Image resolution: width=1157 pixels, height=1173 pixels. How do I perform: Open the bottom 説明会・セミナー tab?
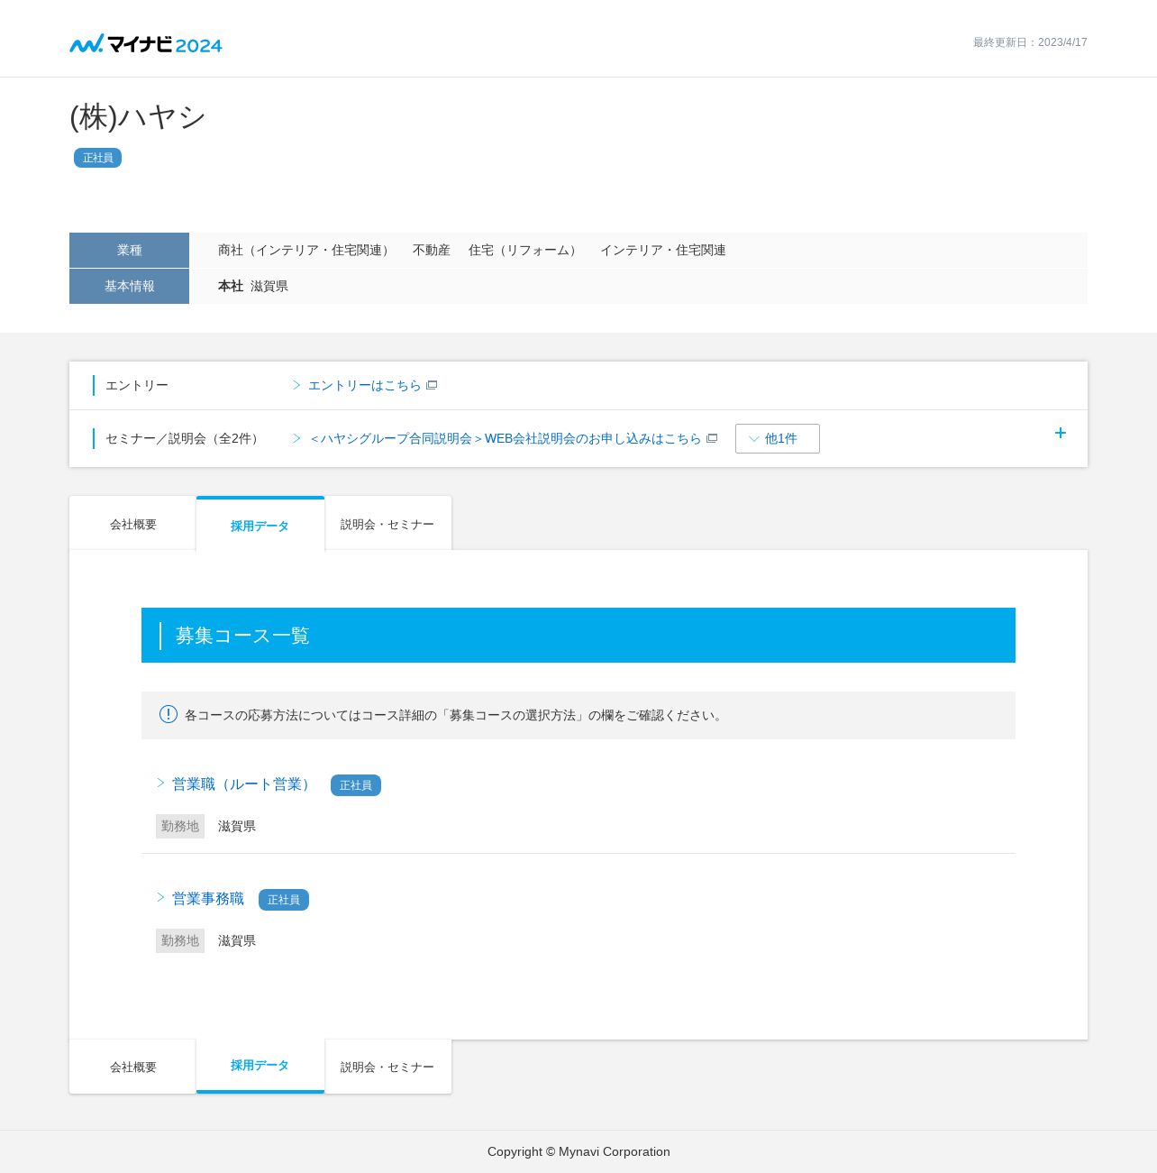point(387,1067)
